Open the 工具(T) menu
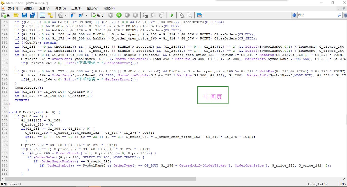This screenshot has width=347, height=187. [x=76, y=8]
